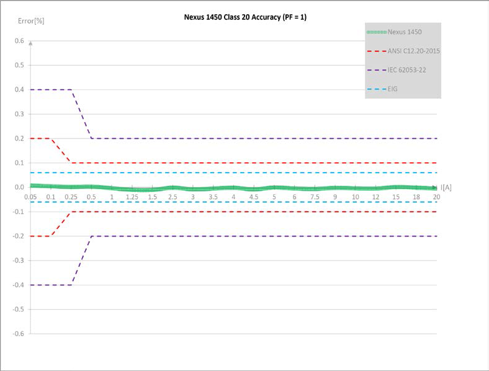Click the y-axis value "-0.4"

click(x=19, y=285)
